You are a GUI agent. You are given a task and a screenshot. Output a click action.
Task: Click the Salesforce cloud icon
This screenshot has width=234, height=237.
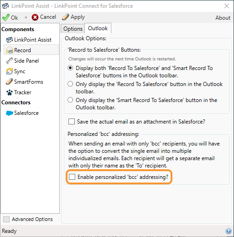(10, 113)
